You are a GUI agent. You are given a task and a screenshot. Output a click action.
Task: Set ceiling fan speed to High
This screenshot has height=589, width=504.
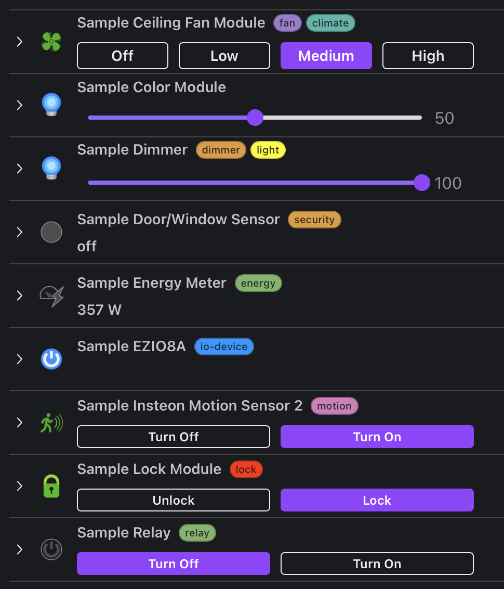(x=428, y=56)
